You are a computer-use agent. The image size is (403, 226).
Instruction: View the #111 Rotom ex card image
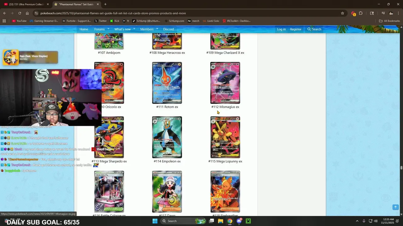pyautogui.click(x=167, y=83)
